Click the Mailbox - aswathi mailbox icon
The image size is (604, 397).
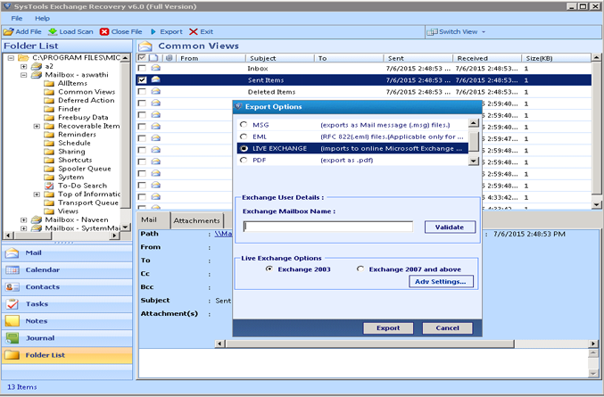click(37, 75)
